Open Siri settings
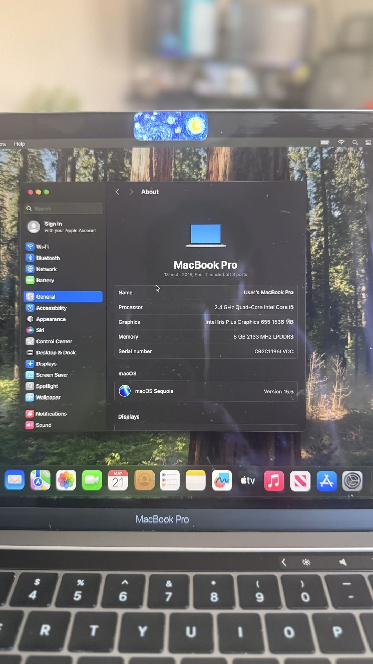 click(x=35, y=330)
